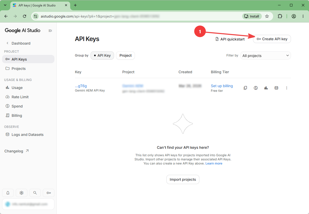Click Create API key button
The image size is (309, 214).
tap(272, 39)
